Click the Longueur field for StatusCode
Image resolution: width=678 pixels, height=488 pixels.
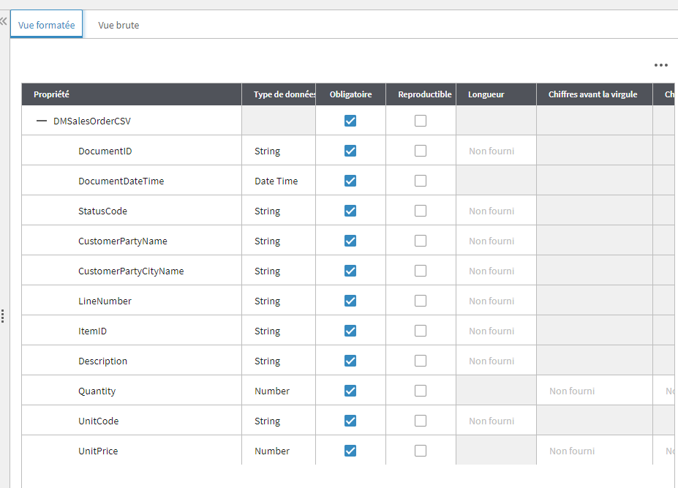496,211
